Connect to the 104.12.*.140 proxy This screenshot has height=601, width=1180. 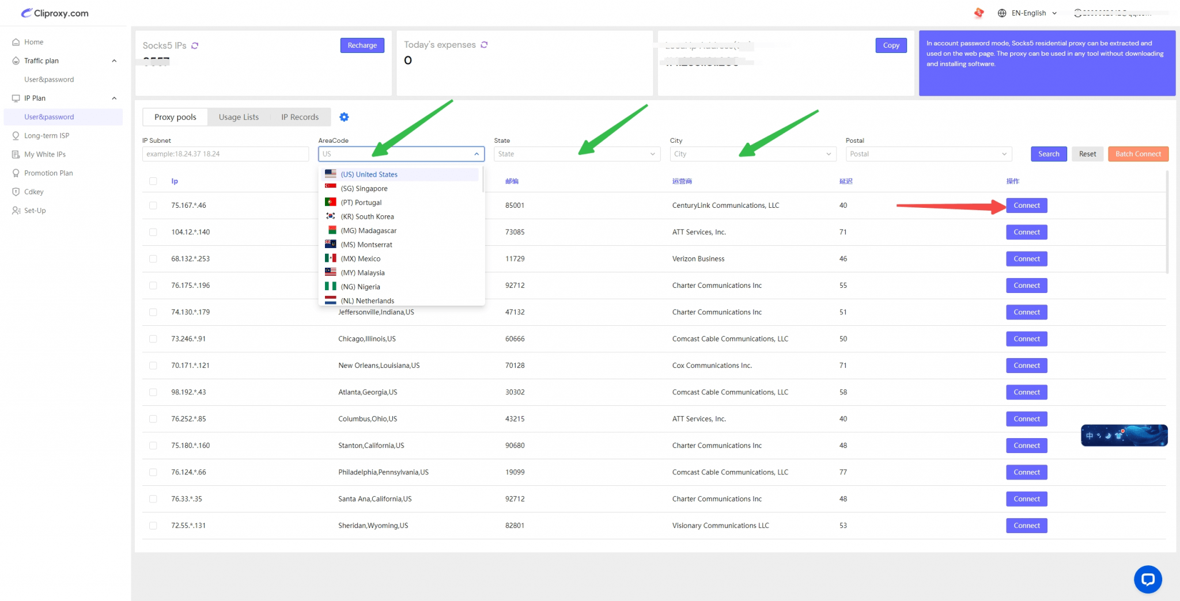click(1026, 232)
